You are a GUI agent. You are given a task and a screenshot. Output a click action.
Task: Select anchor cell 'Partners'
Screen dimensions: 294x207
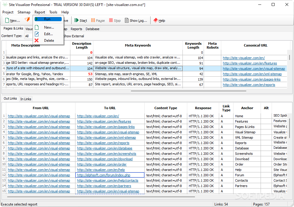[x=247, y=186]
